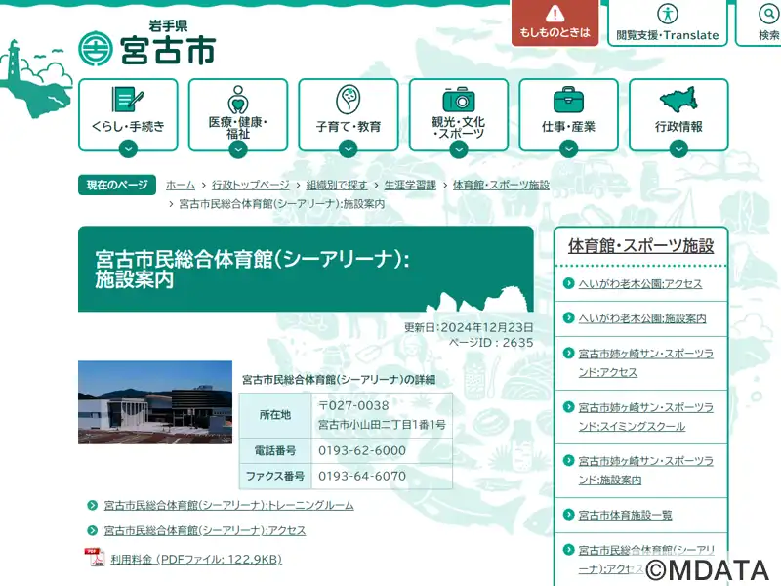Select the くらし・手続き document icon
The image size is (781, 586).
pyautogui.click(x=128, y=100)
